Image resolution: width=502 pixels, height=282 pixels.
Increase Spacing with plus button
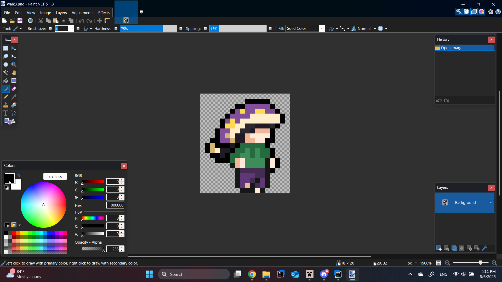point(270,28)
